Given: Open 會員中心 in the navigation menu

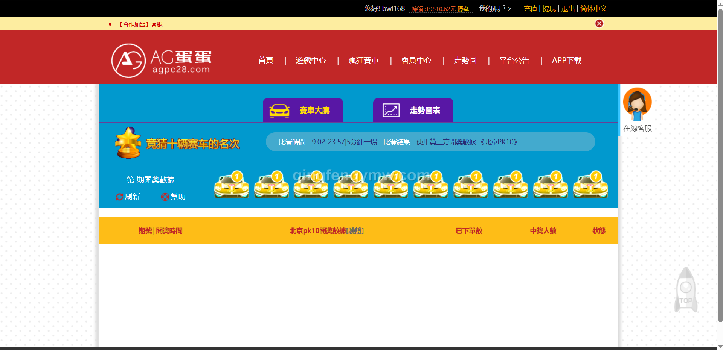Looking at the screenshot, I should coord(416,61).
